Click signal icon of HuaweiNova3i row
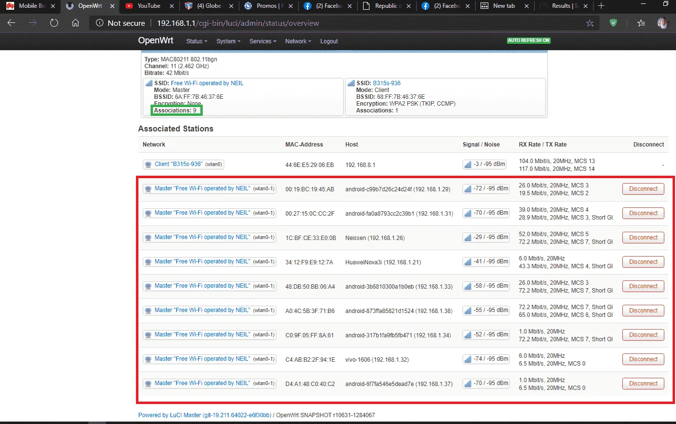676x424 pixels. click(x=467, y=262)
